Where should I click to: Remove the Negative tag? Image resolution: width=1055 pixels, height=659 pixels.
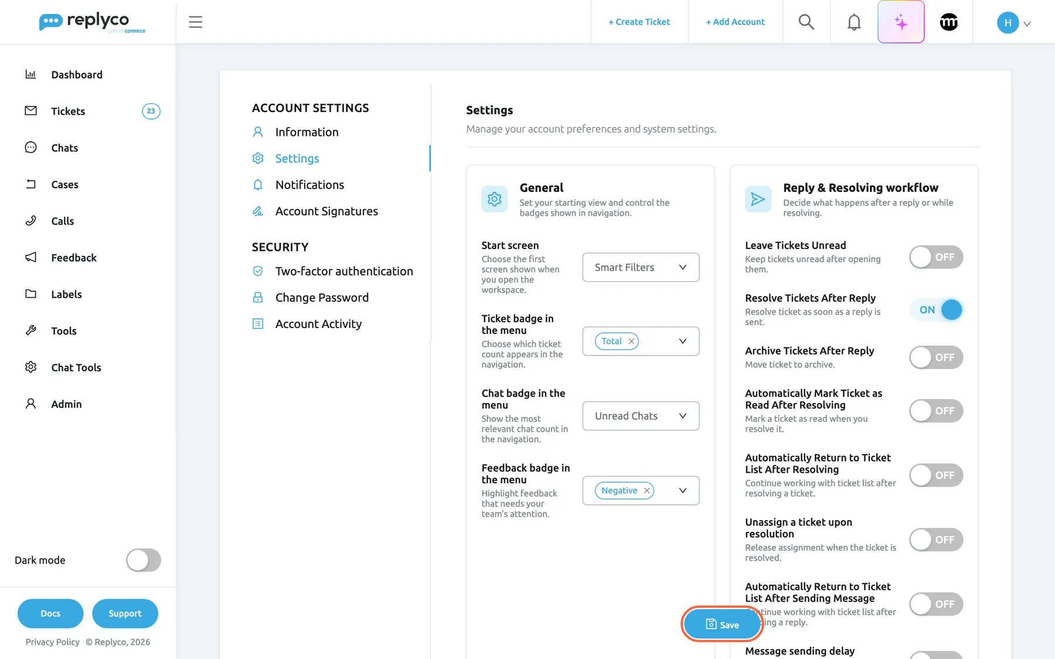click(x=646, y=490)
